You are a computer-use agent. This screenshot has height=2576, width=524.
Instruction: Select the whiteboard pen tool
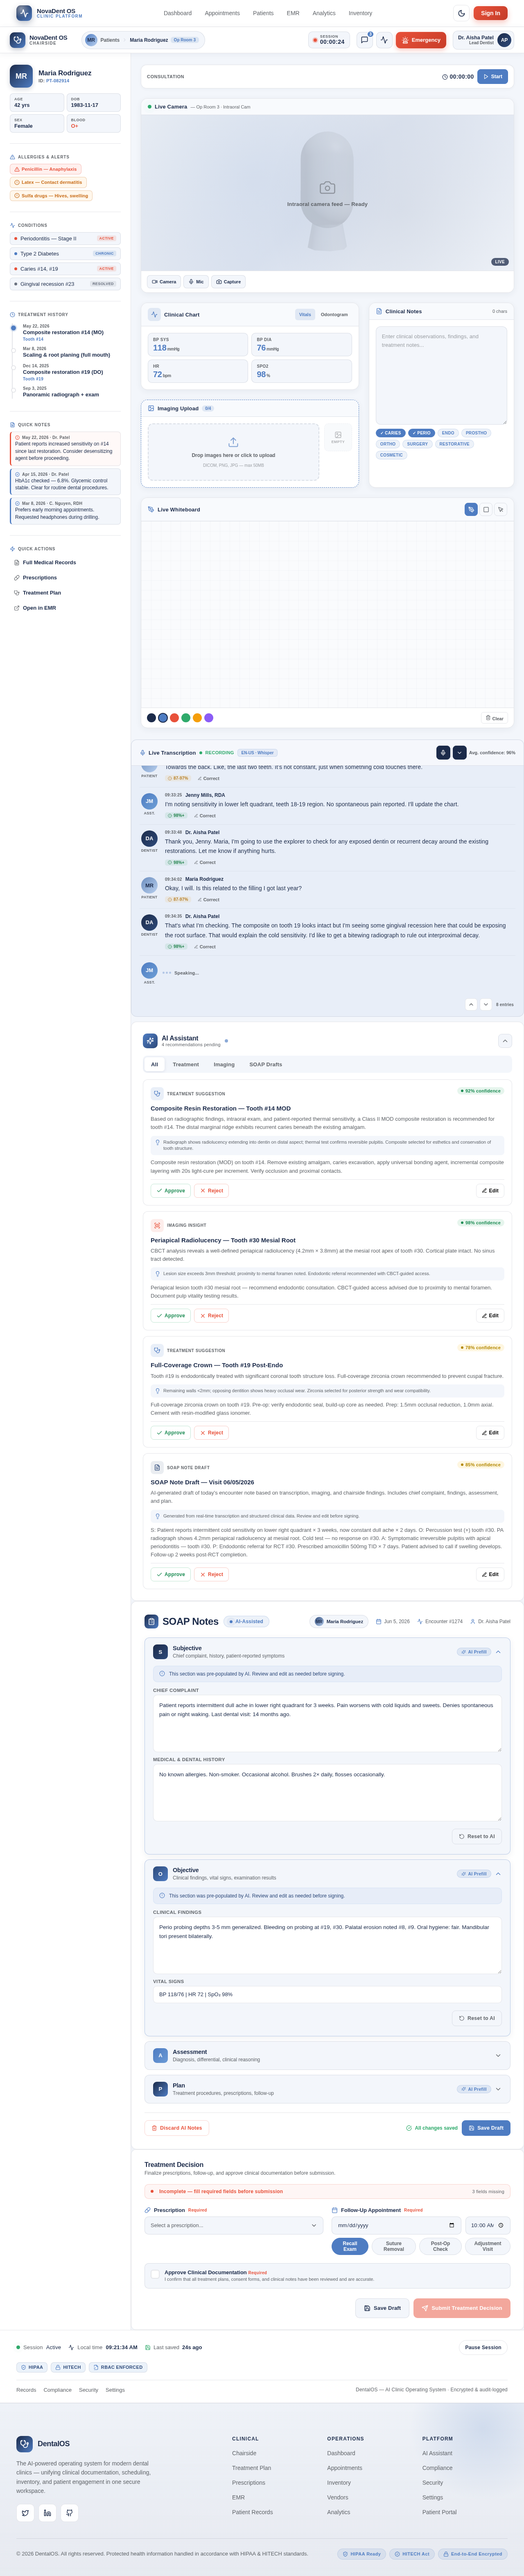click(x=471, y=509)
